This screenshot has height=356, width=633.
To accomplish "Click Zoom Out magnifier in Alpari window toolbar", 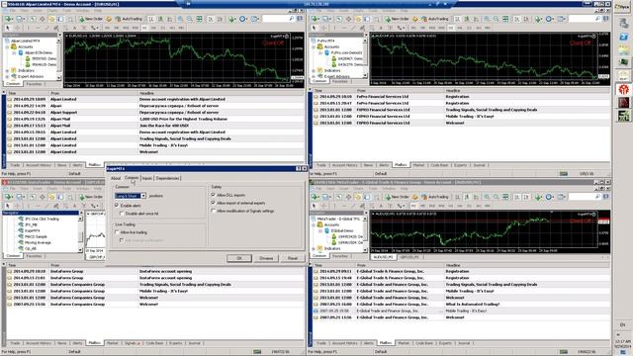I will [190, 19].
